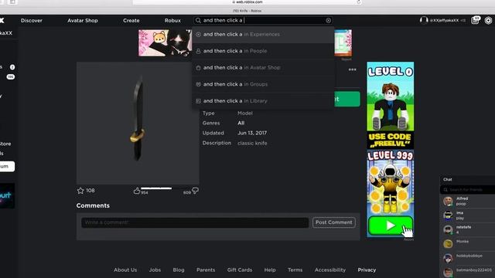Reload the page in the browser
Screen dimensions: 495x278
click(359, 2)
